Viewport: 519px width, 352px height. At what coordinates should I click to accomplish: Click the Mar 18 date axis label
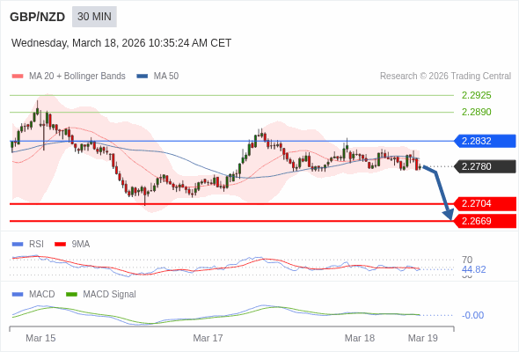tap(360, 338)
